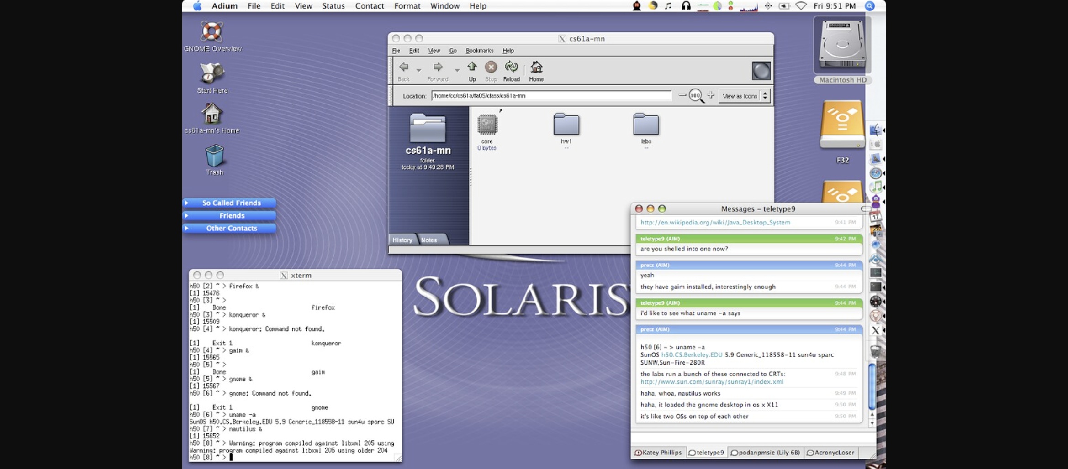Open the Java_Desktop_System Wikipedia link

715,222
